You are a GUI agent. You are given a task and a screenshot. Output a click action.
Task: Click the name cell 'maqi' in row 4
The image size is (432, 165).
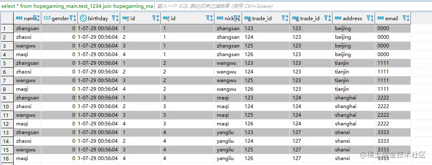27,54
